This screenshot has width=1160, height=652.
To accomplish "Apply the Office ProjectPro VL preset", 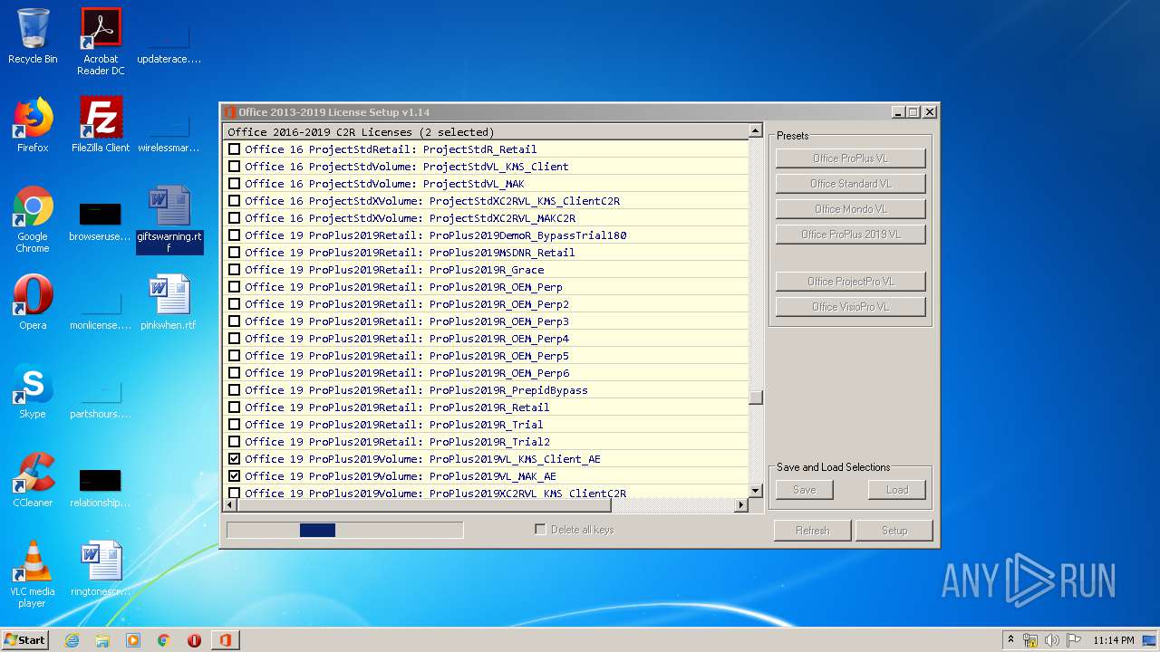I will [850, 282].
